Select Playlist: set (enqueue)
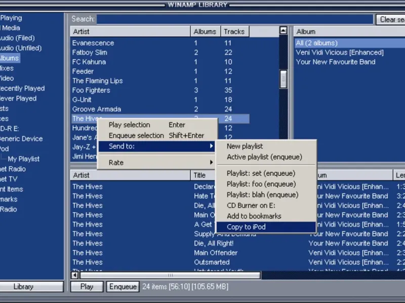The height and width of the screenshot is (303, 405). click(x=266, y=173)
